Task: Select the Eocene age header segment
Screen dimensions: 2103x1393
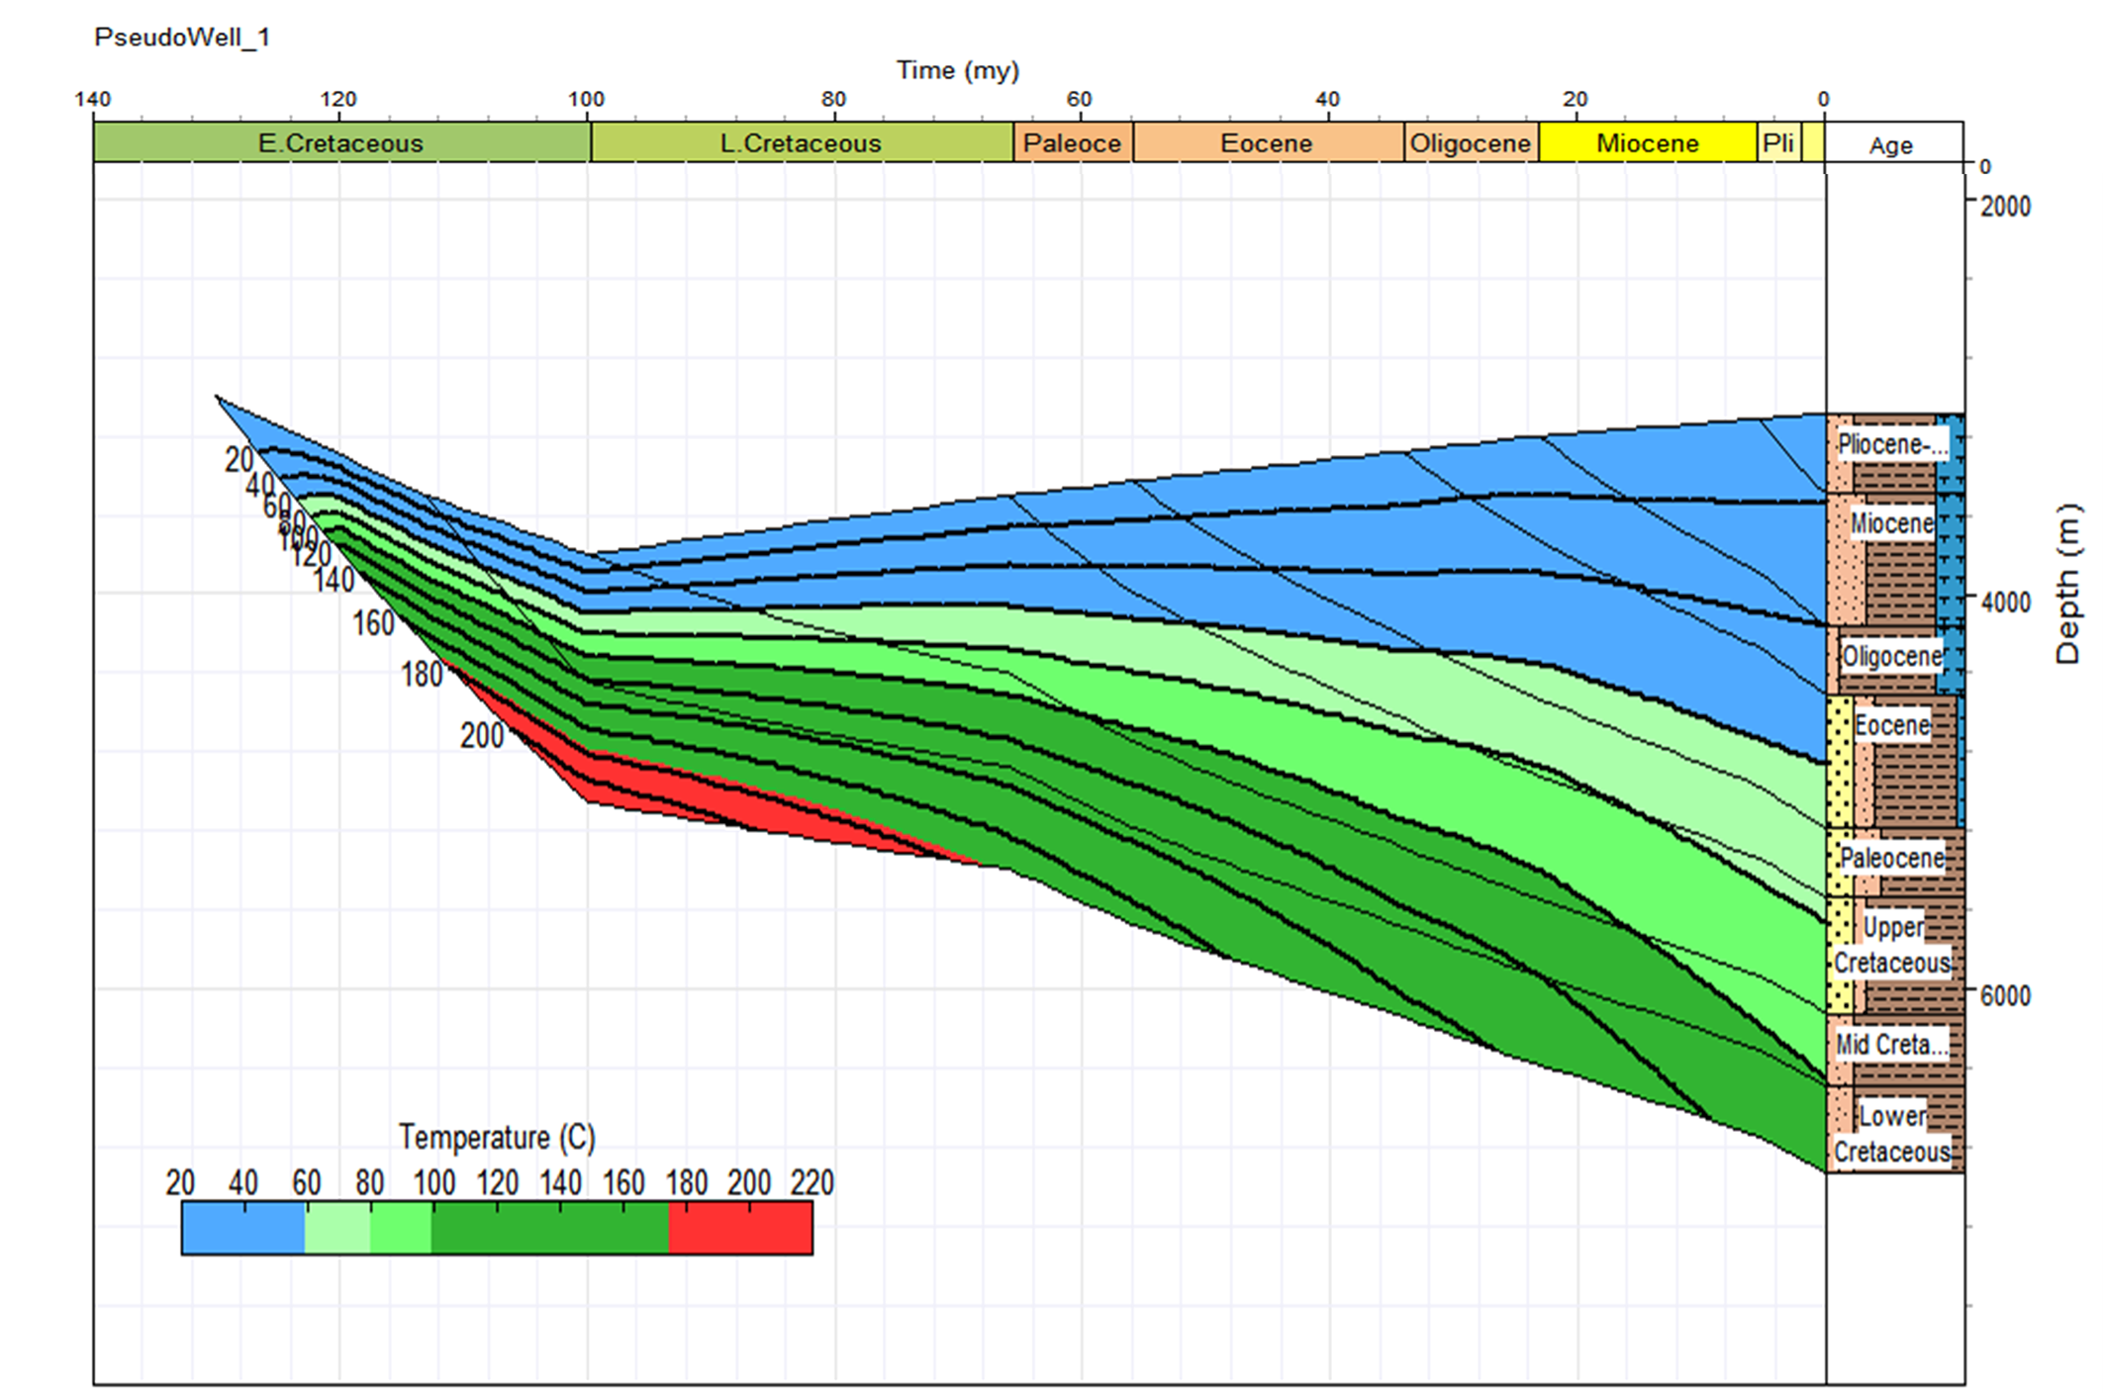Action: pos(1267,143)
